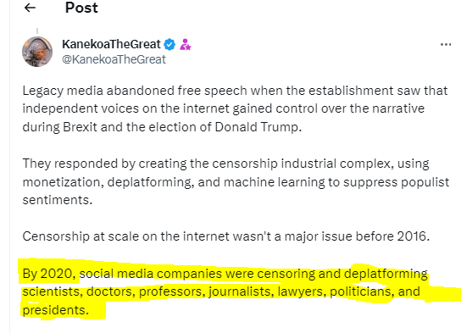Click the words 'Donald Trump' in post
Screen dimensions: 461x333
(258, 127)
